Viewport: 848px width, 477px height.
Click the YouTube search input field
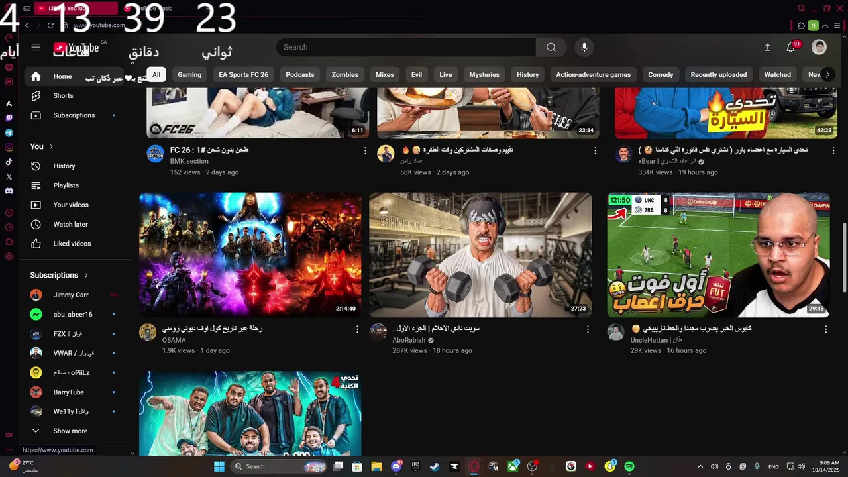pos(405,47)
